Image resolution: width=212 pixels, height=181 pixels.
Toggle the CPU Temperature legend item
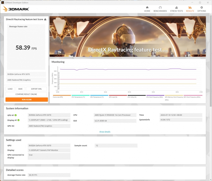(80, 96)
